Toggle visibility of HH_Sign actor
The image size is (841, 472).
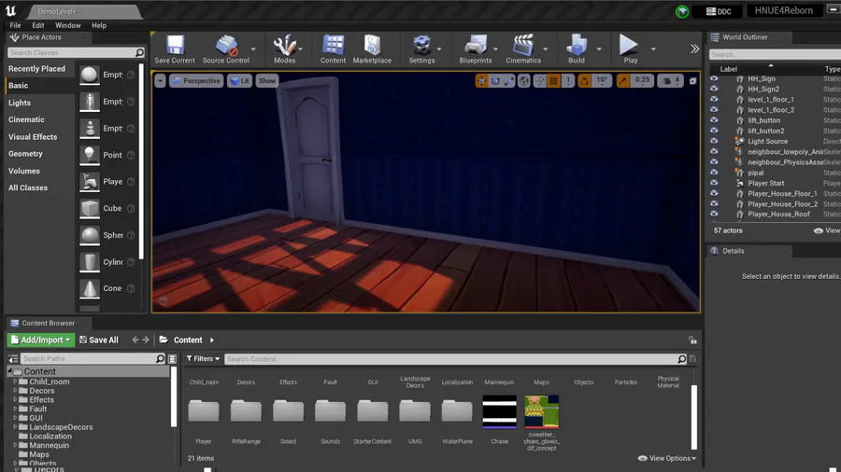(714, 78)
